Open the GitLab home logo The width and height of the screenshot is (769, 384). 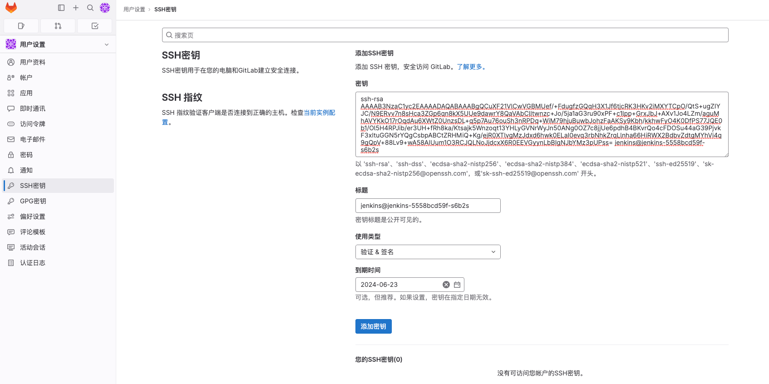(x=11, y=8)
